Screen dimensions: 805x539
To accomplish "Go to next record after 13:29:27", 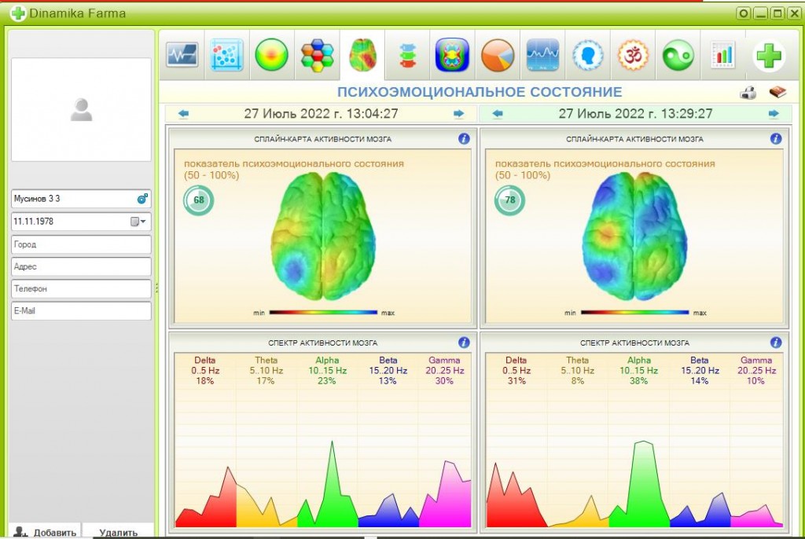I will pos(774,114).
